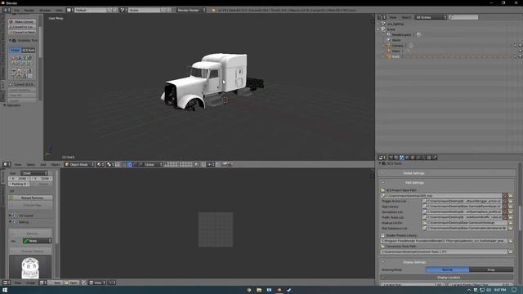The image size is (523, 294).
Task: Set Drawing Mode to X-ray
Action: click(491, 269)
